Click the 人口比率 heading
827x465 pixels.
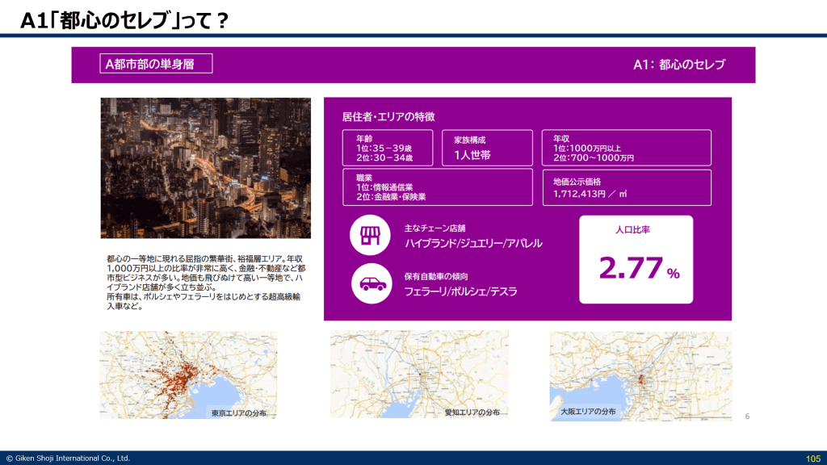633,230
